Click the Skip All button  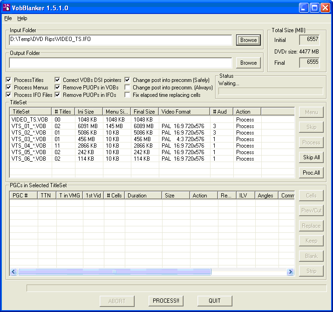tap(311, 157)
